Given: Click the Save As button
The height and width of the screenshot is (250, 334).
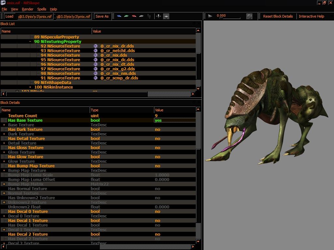Looking at the screenshot, I should 102,16.
